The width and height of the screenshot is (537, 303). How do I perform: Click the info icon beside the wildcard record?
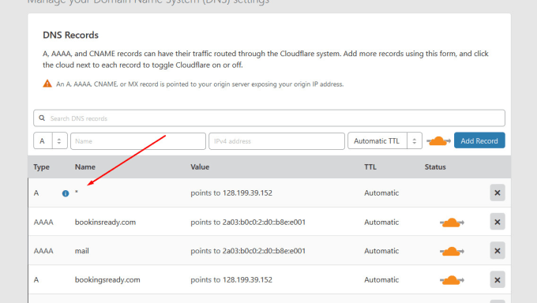click(66, 193)
